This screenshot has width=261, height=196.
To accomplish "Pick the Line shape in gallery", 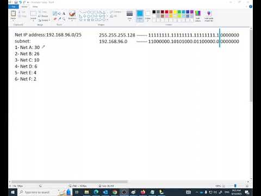I will coord(80,12).
